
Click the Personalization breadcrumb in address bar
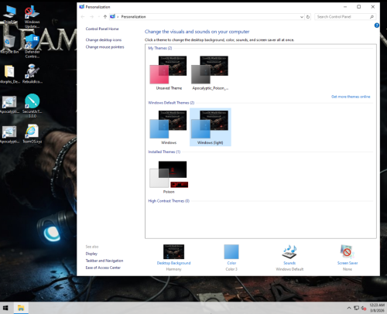[x=133, y=17]
